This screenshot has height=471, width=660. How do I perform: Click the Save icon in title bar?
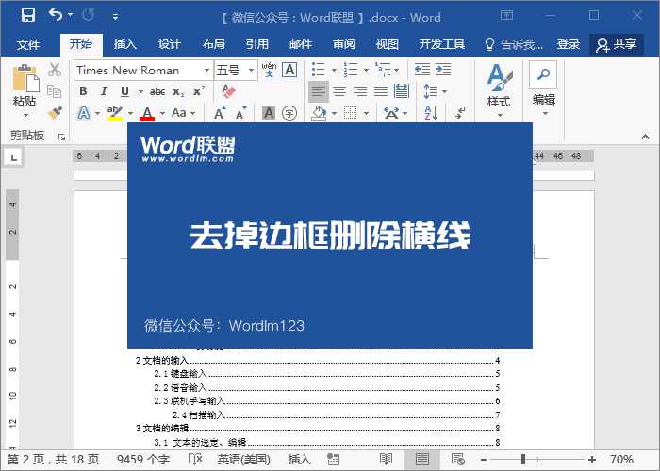tap(27, 16)
